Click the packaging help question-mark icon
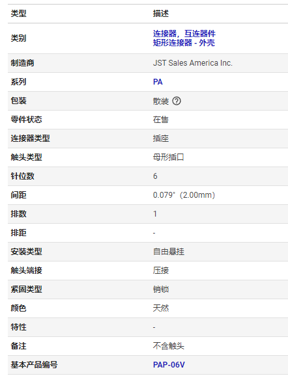 (177, 101)
